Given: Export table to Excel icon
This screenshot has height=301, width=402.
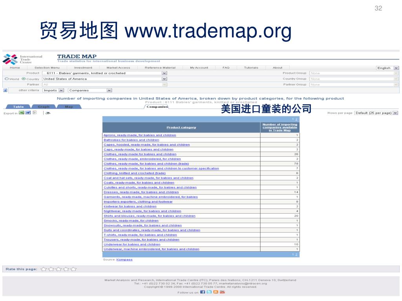Looking at the screenshot, I should (21, 112).
